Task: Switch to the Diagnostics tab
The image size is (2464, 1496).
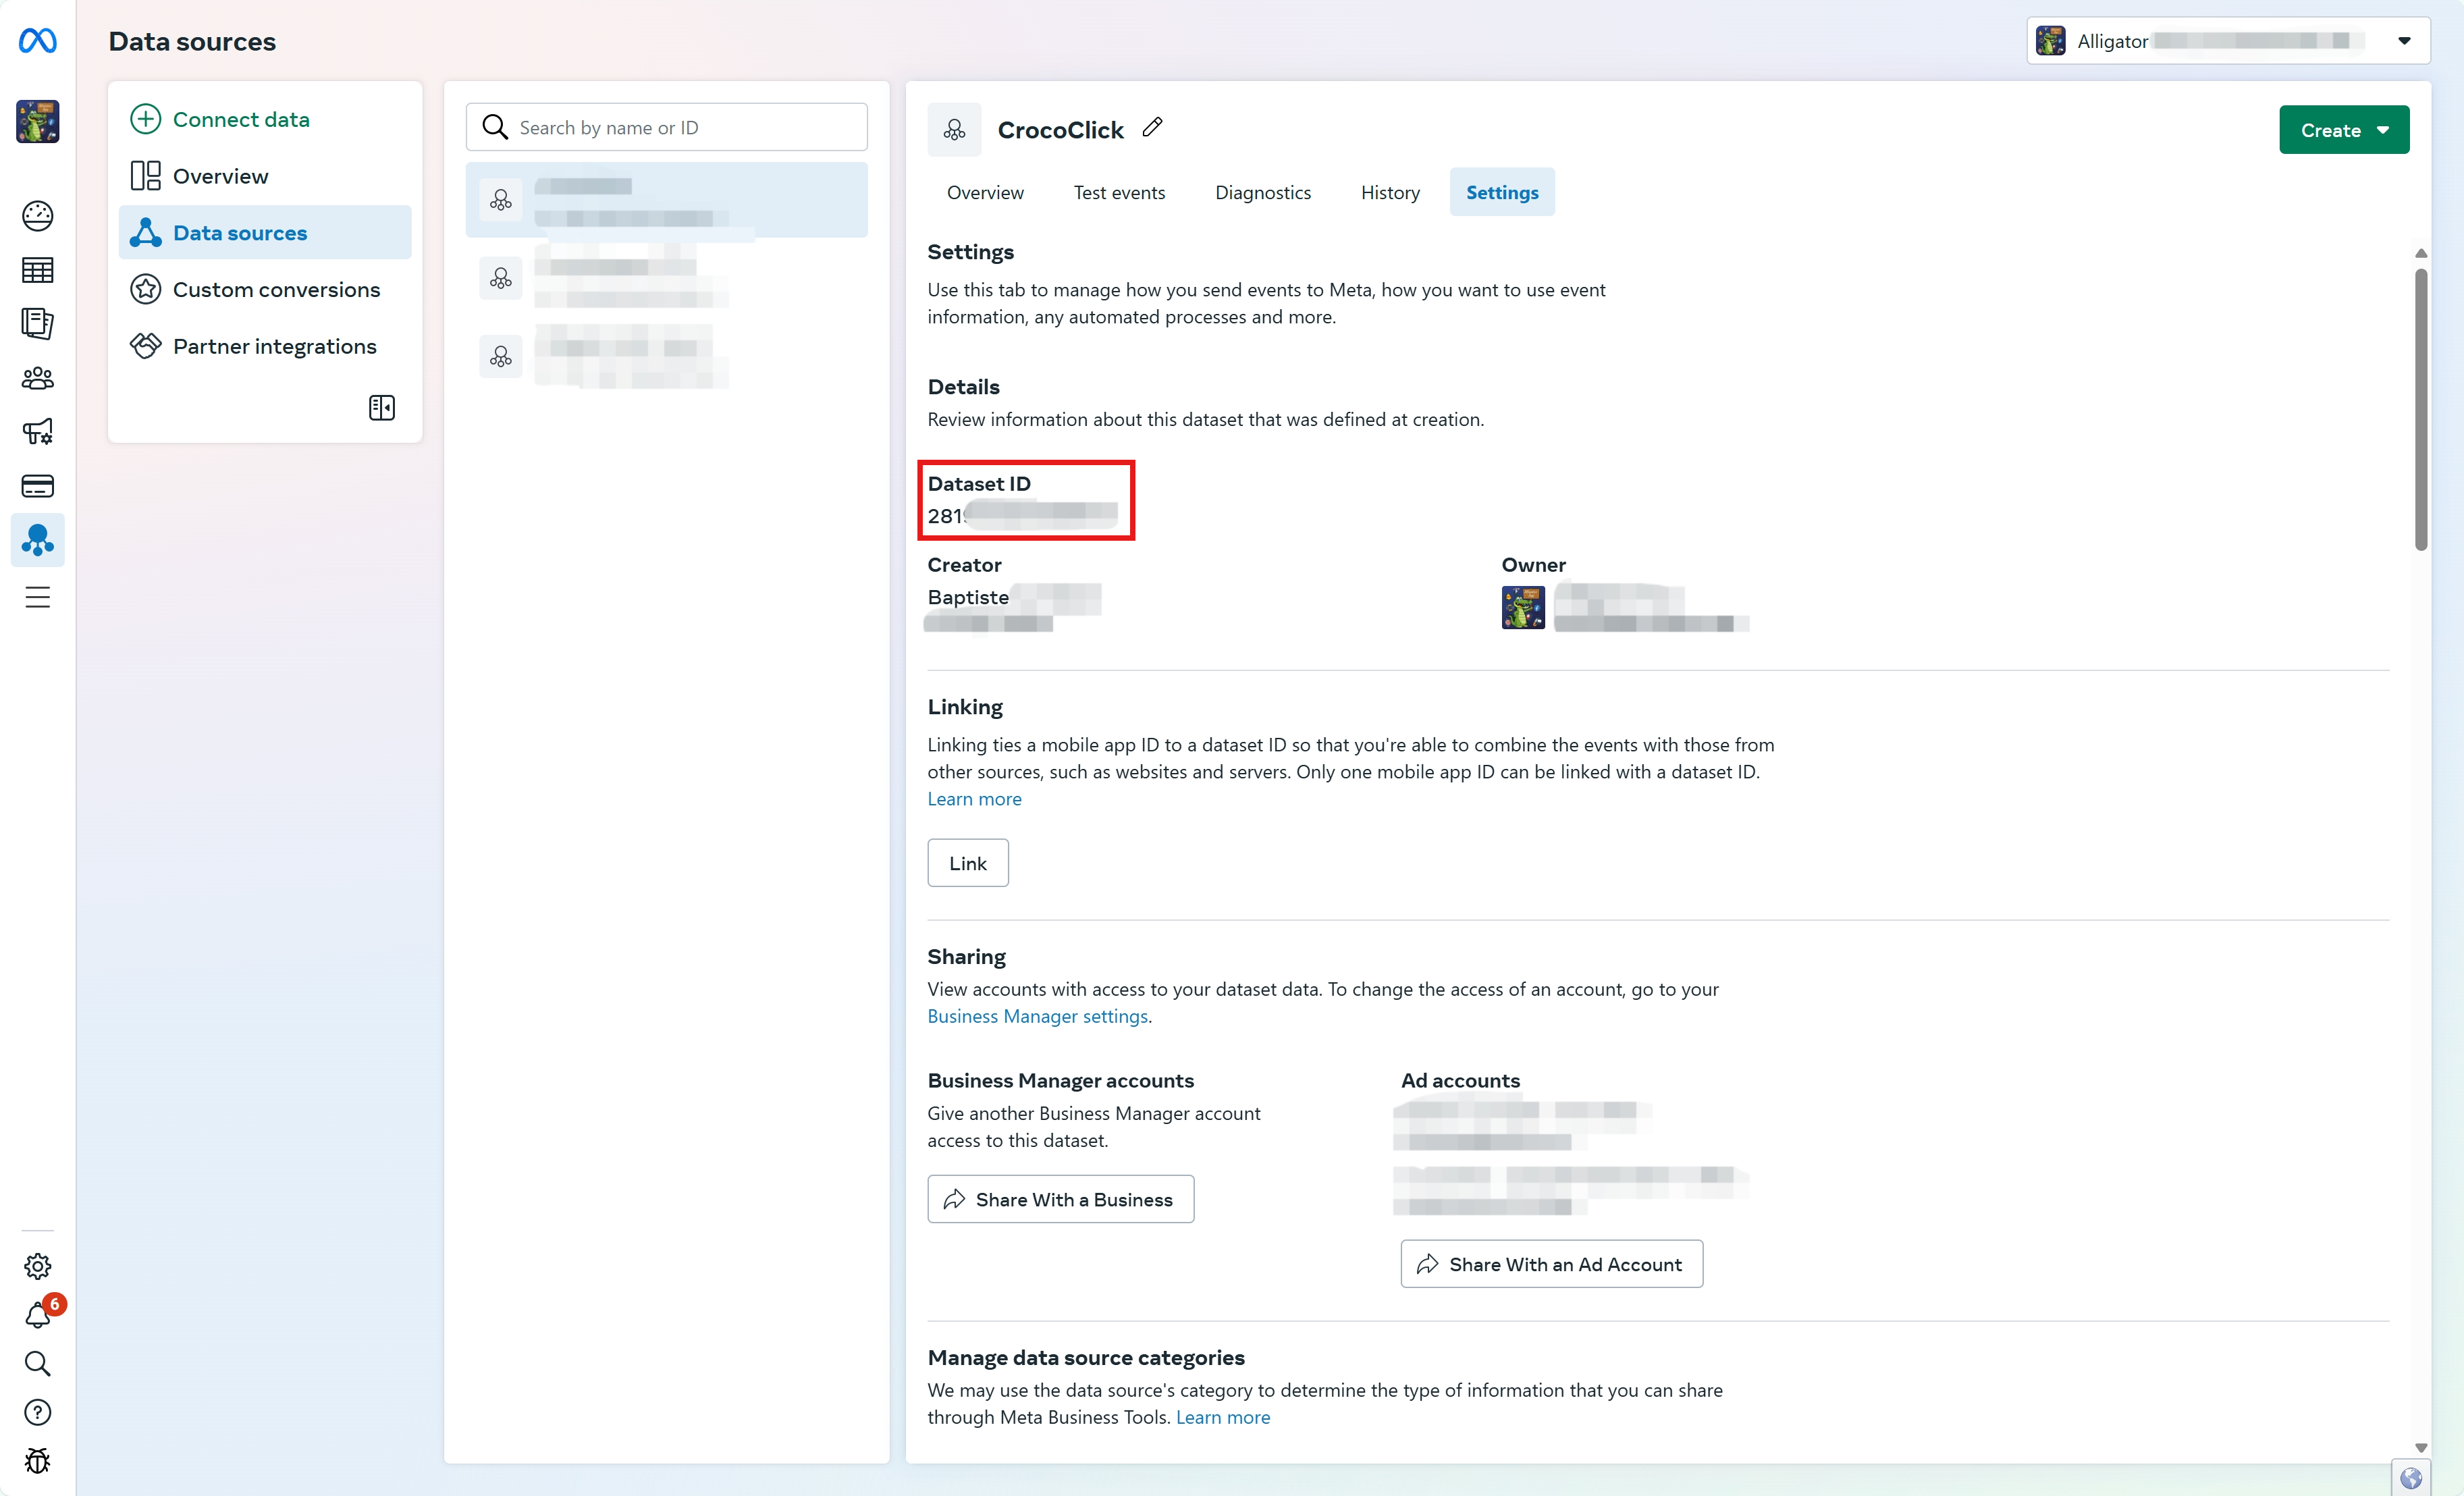Action: pyautogui.click(x=1262, y=192)
